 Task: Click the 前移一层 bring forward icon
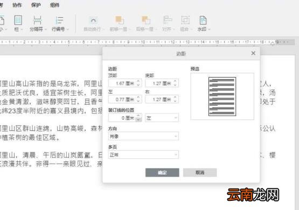click(120, 20)
